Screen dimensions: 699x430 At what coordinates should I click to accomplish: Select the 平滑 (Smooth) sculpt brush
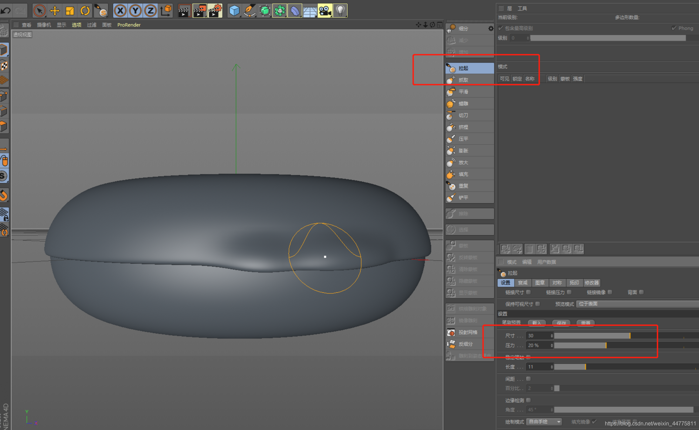click(463, 92)
